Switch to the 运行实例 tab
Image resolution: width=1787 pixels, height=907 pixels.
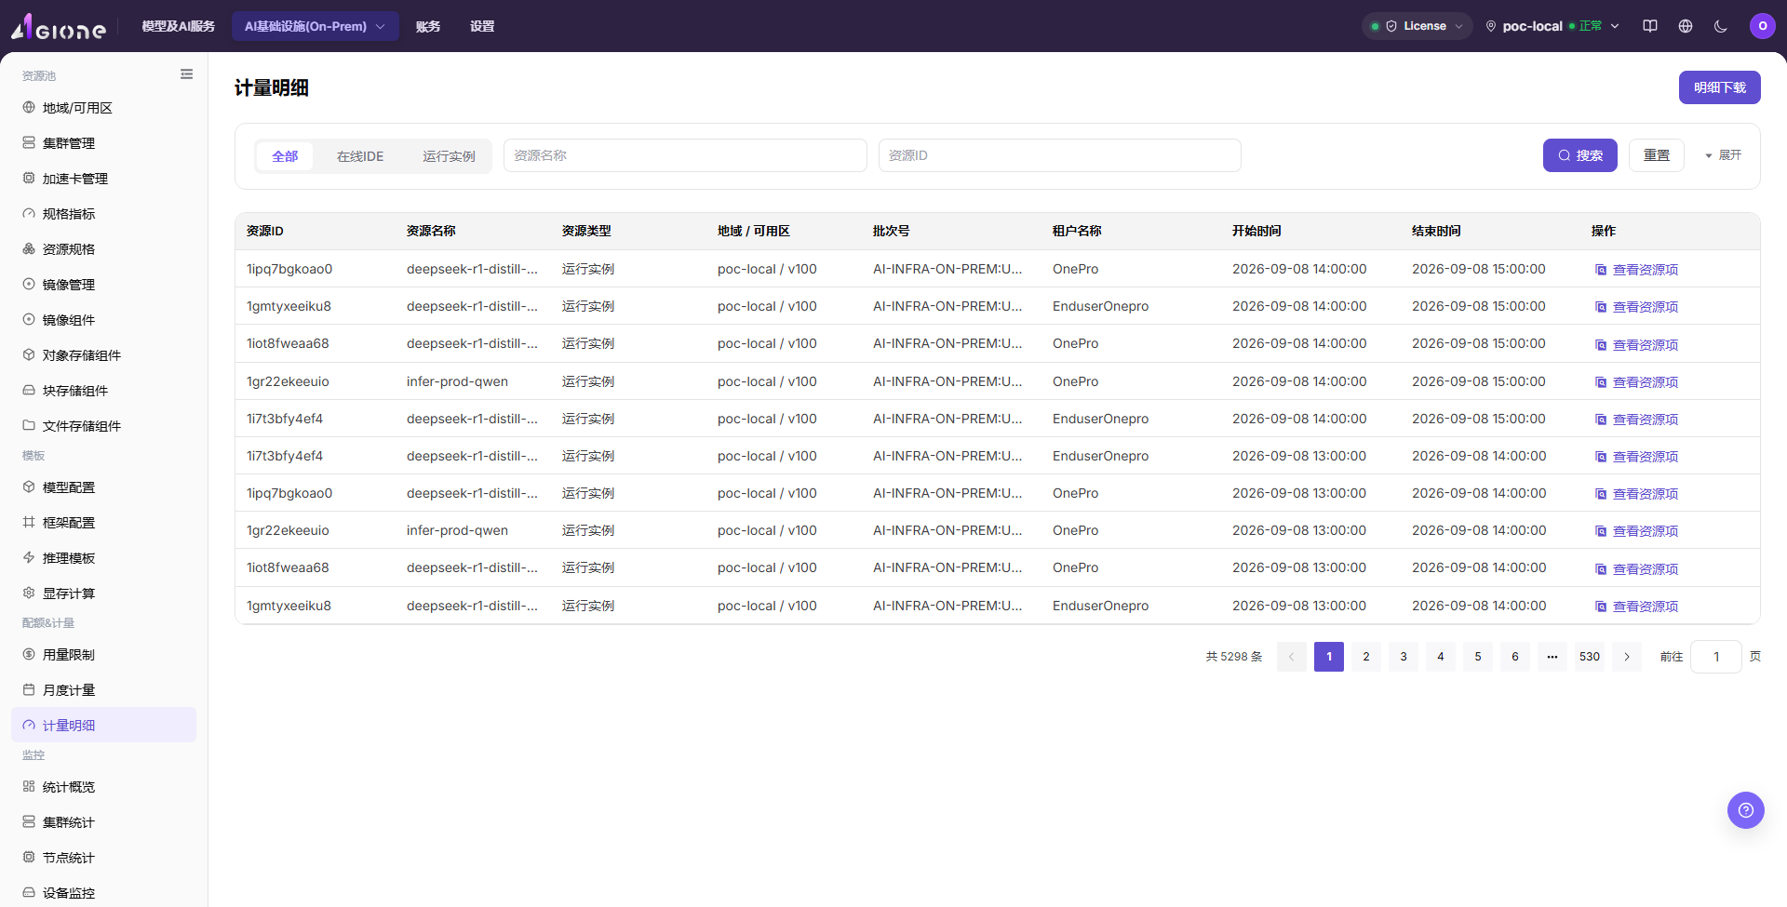point(449,156)
